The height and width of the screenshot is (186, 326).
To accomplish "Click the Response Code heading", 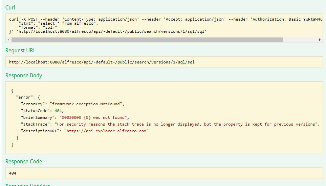I will [x=24, y=162].
